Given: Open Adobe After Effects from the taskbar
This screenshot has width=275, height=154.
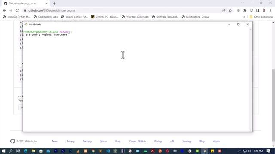Looking at the screenshot, I should pyautogui.click(x=63, y=151).
